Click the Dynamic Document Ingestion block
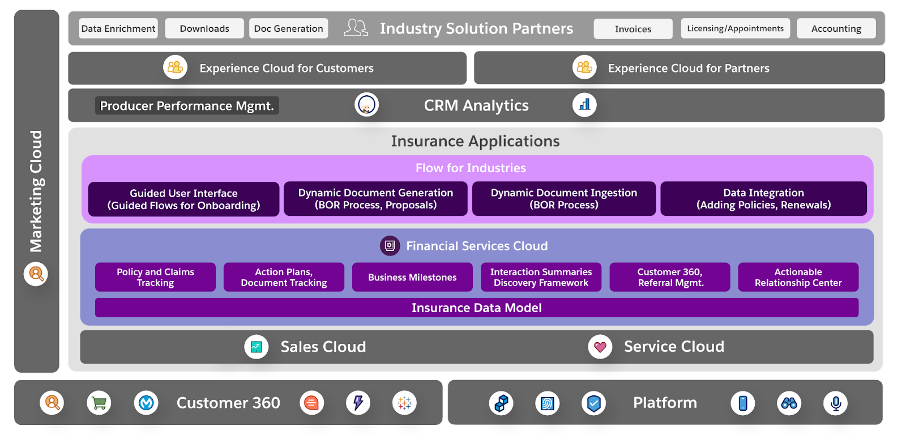Viewport: 906px width, 443px height. 564,199
